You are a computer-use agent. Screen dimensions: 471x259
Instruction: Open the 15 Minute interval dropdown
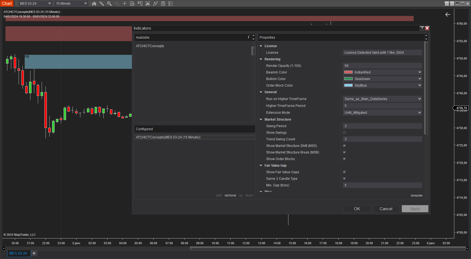point(71,4)
